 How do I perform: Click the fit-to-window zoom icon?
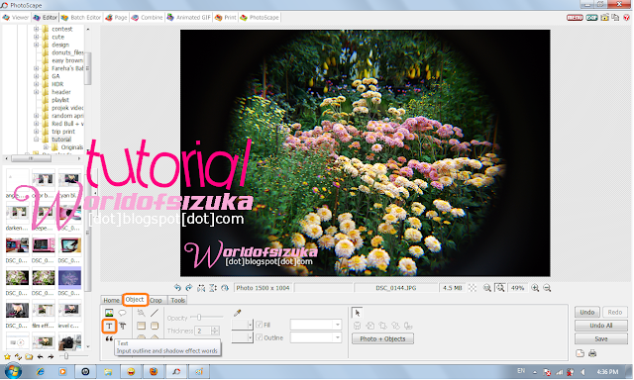pyautogui.click(x=500, y=288)
